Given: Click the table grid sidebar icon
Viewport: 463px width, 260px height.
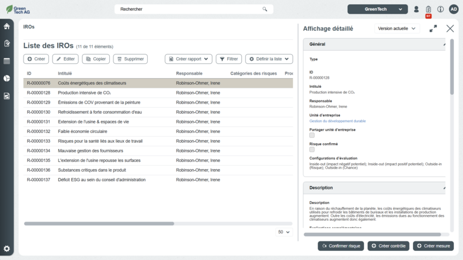Looking at the screenshot, I should pos(7,61).
